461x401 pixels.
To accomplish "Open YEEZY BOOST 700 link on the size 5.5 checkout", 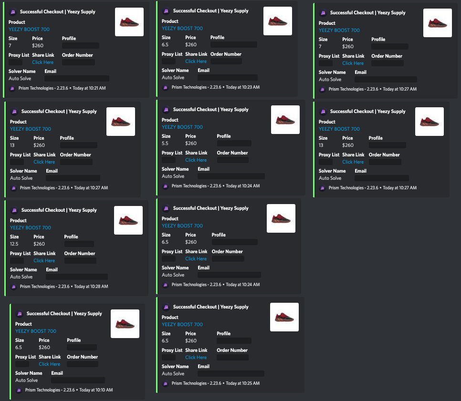I will [182, 127].
